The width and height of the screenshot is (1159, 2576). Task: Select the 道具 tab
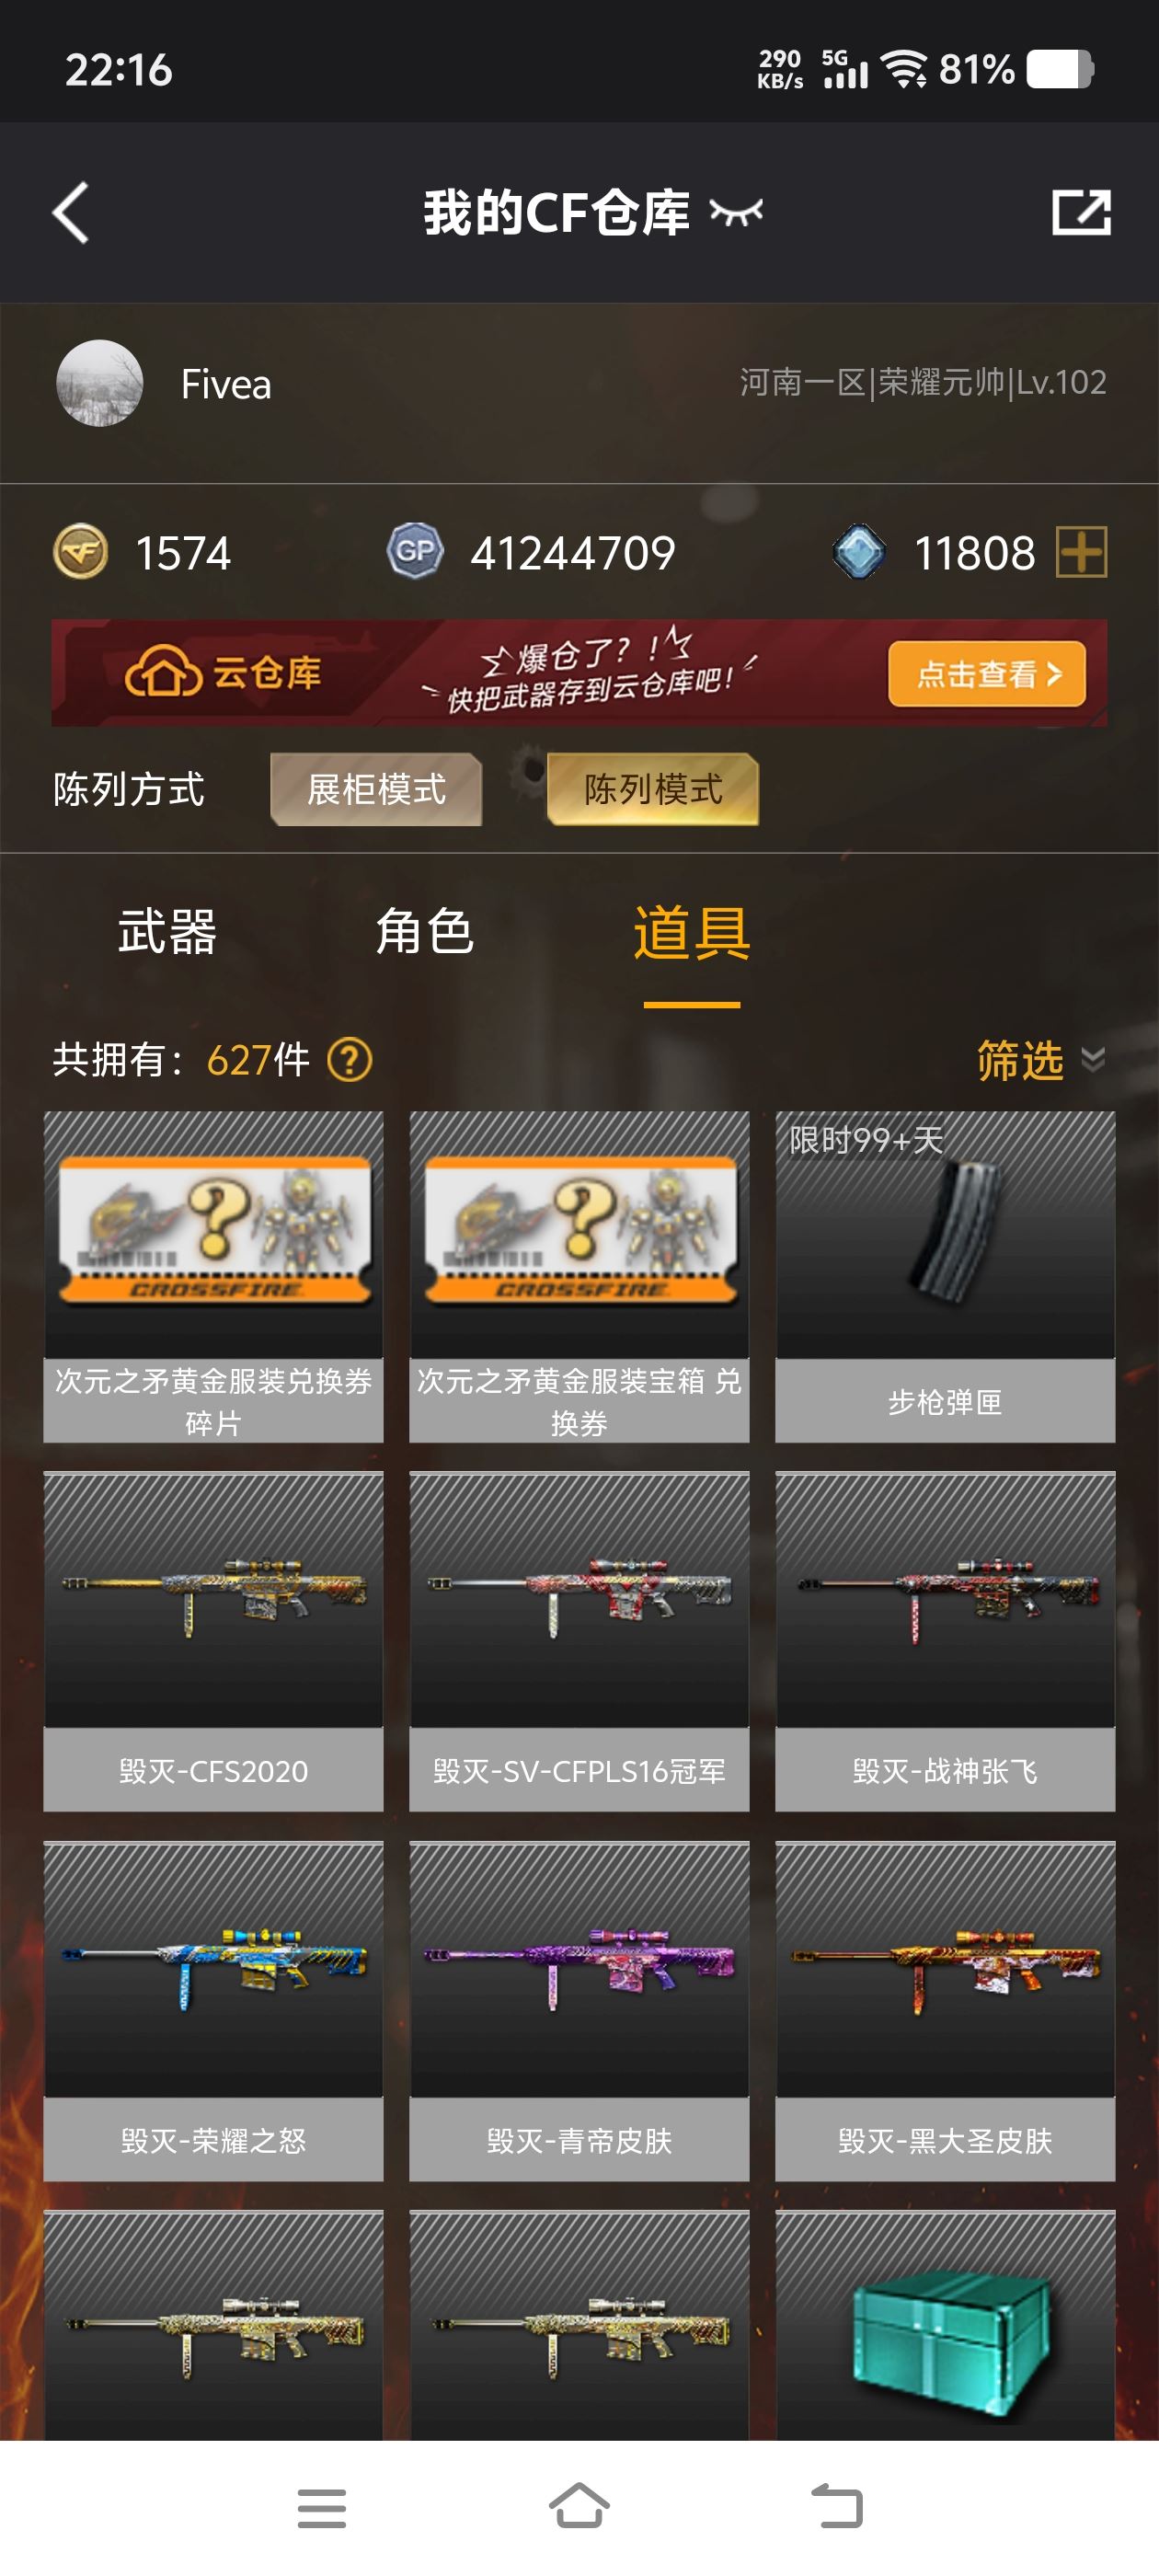pyautogui.click(x=692, y=932)
